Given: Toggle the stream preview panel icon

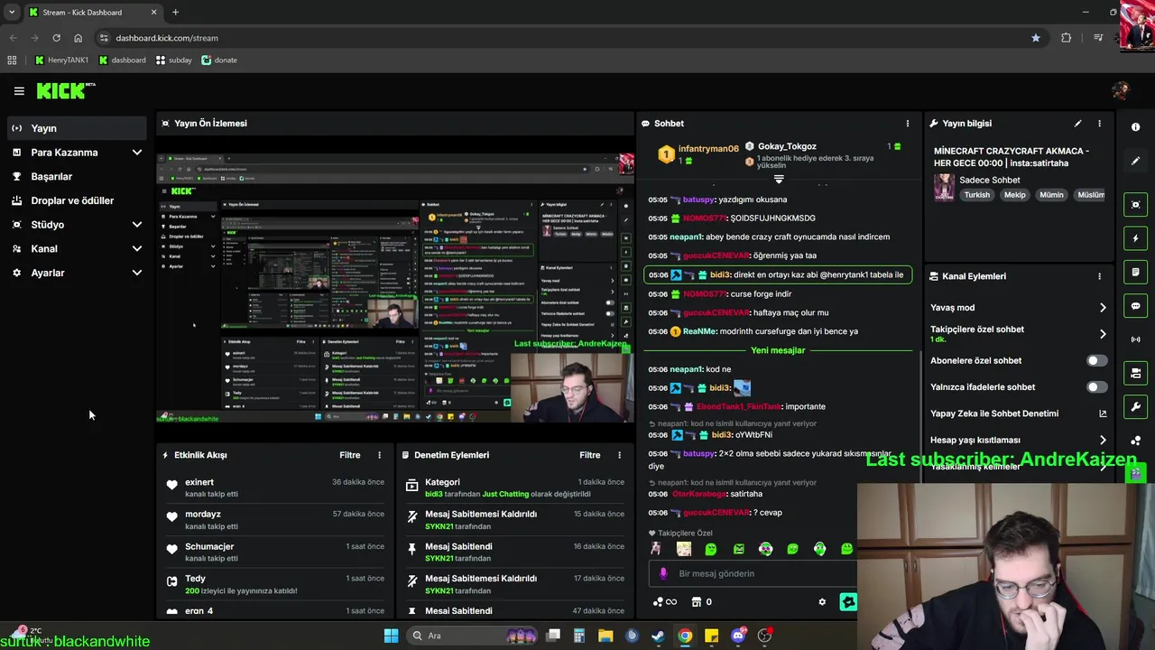Looking at the screenshot, I should (1135, 205).
